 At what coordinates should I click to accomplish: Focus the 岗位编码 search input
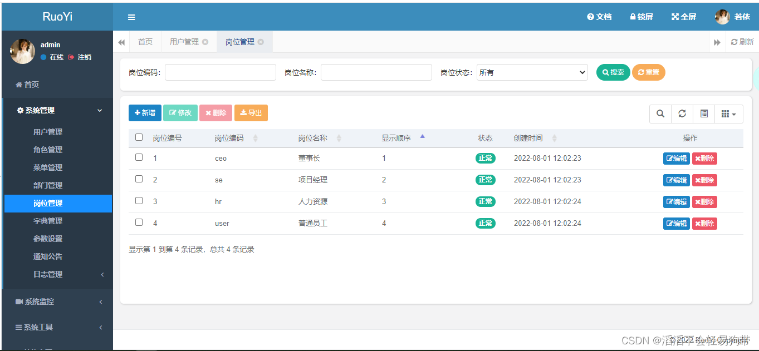coord(221,72)
